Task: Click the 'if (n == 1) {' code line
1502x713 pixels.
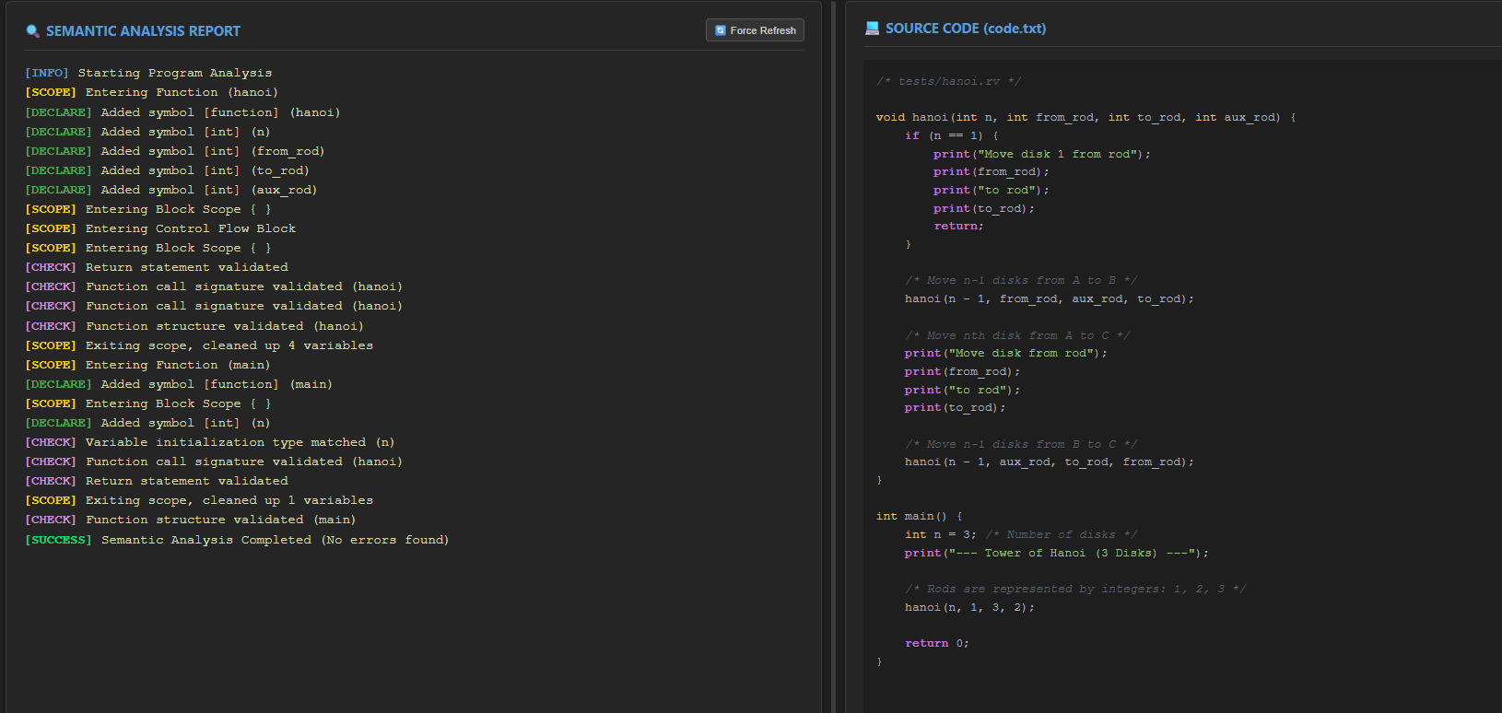Action: pos(952,135)
